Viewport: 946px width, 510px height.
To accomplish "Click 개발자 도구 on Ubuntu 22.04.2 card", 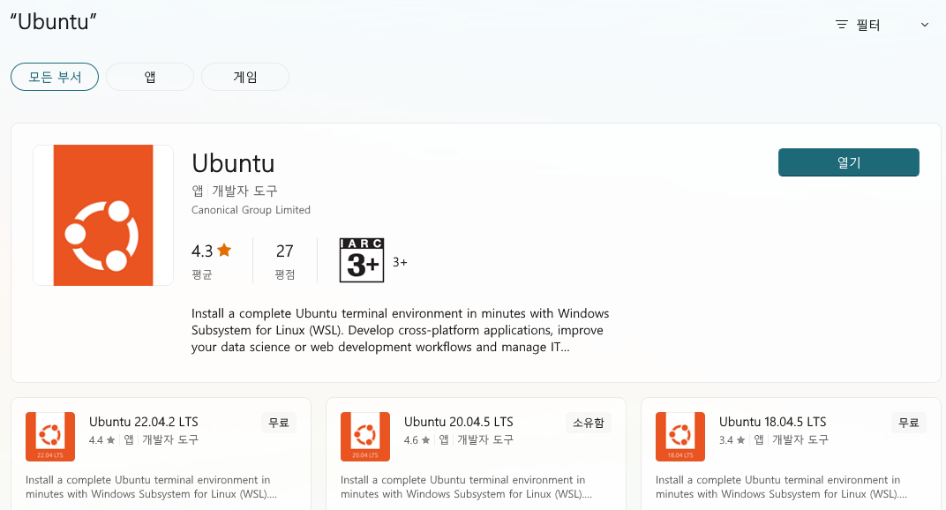I will point(170,440).
